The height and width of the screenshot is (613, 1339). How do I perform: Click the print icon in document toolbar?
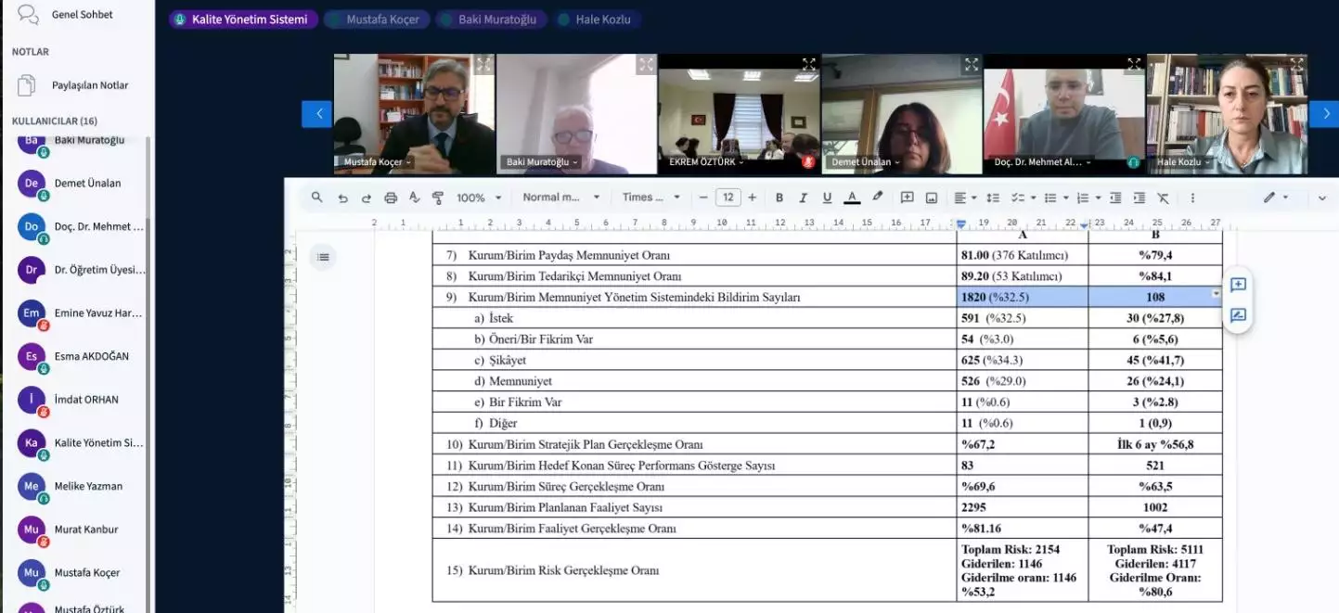(391, 198)
